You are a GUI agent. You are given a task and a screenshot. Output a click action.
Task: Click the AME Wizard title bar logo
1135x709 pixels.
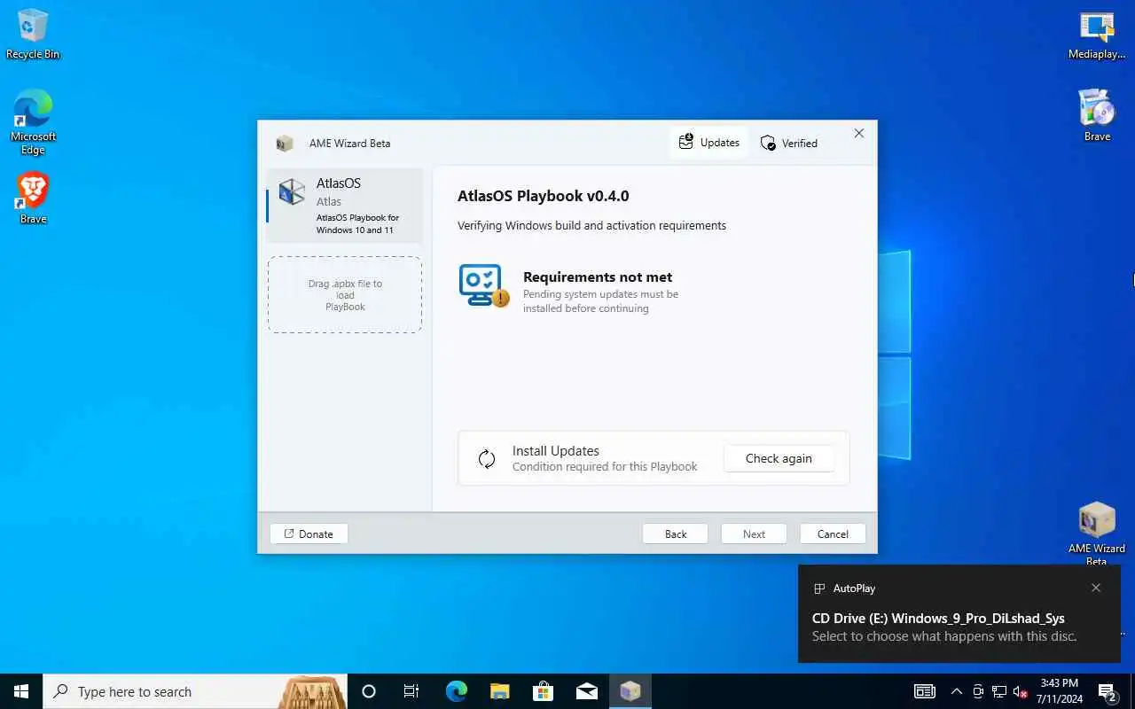[x=284, y=144]
